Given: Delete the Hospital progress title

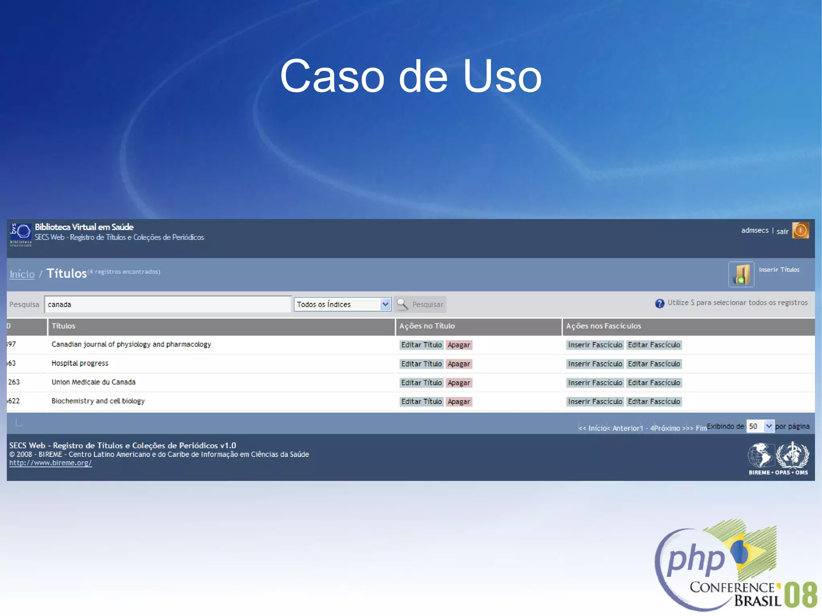Looking at the screenshot, I should click(x=459, y=364).
